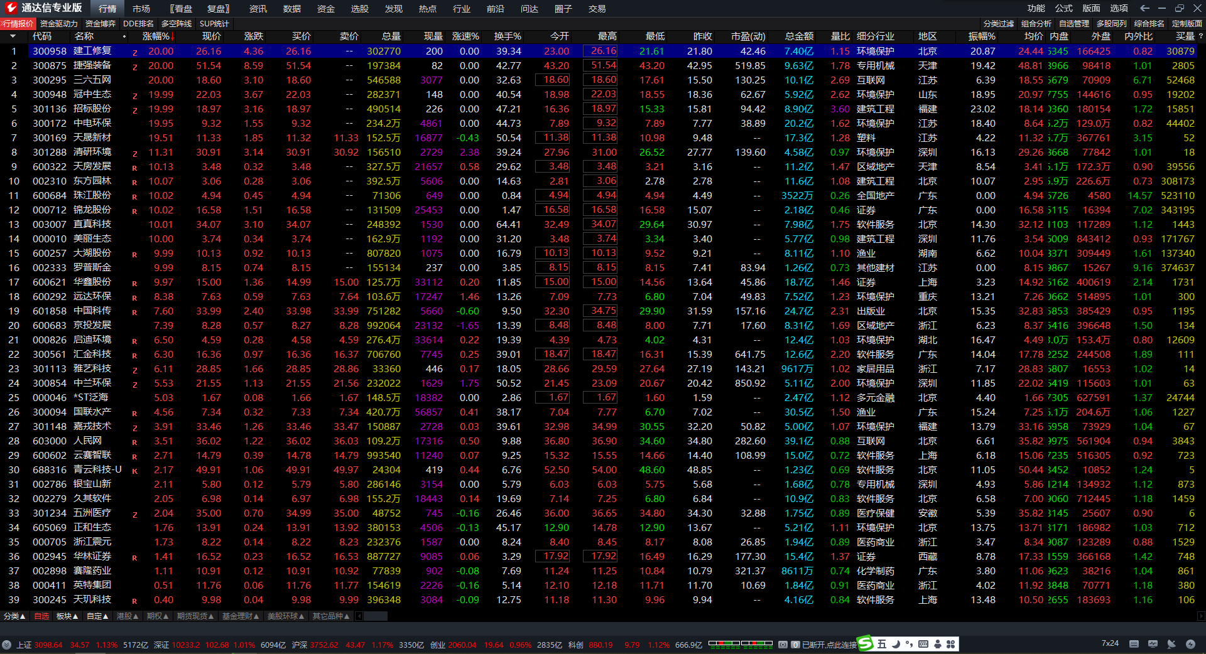This screenshot has width=1206, height=654.
Task: Click 已断开,点此连接 reconnect link
Action: [x=829, y=645]
